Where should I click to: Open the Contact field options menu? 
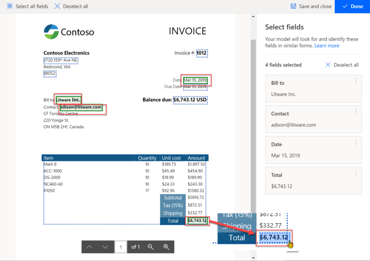coord(356,112)
